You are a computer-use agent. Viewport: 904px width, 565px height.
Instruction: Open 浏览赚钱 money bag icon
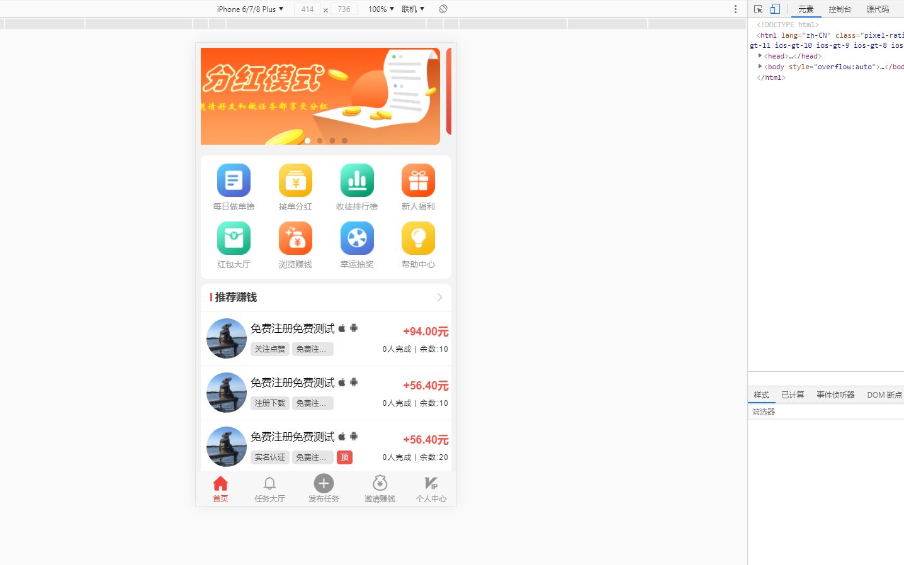click(295, 238)
